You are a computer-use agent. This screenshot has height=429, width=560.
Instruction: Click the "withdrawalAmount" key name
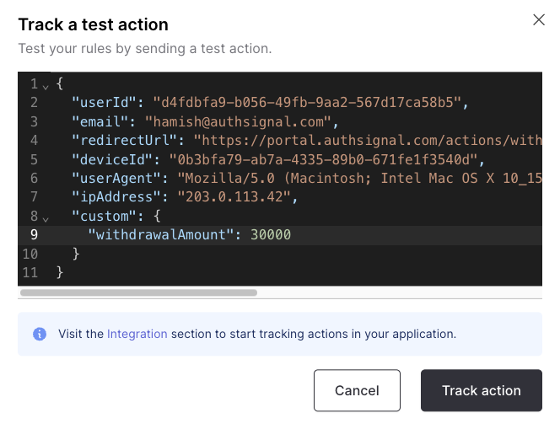point(161,235)
